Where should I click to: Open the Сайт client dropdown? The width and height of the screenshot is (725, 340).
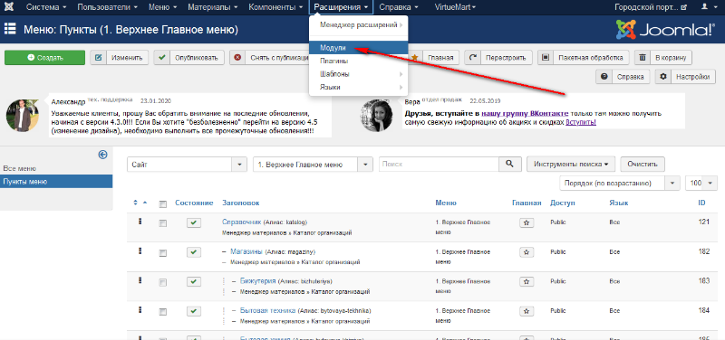coord(187,165)
